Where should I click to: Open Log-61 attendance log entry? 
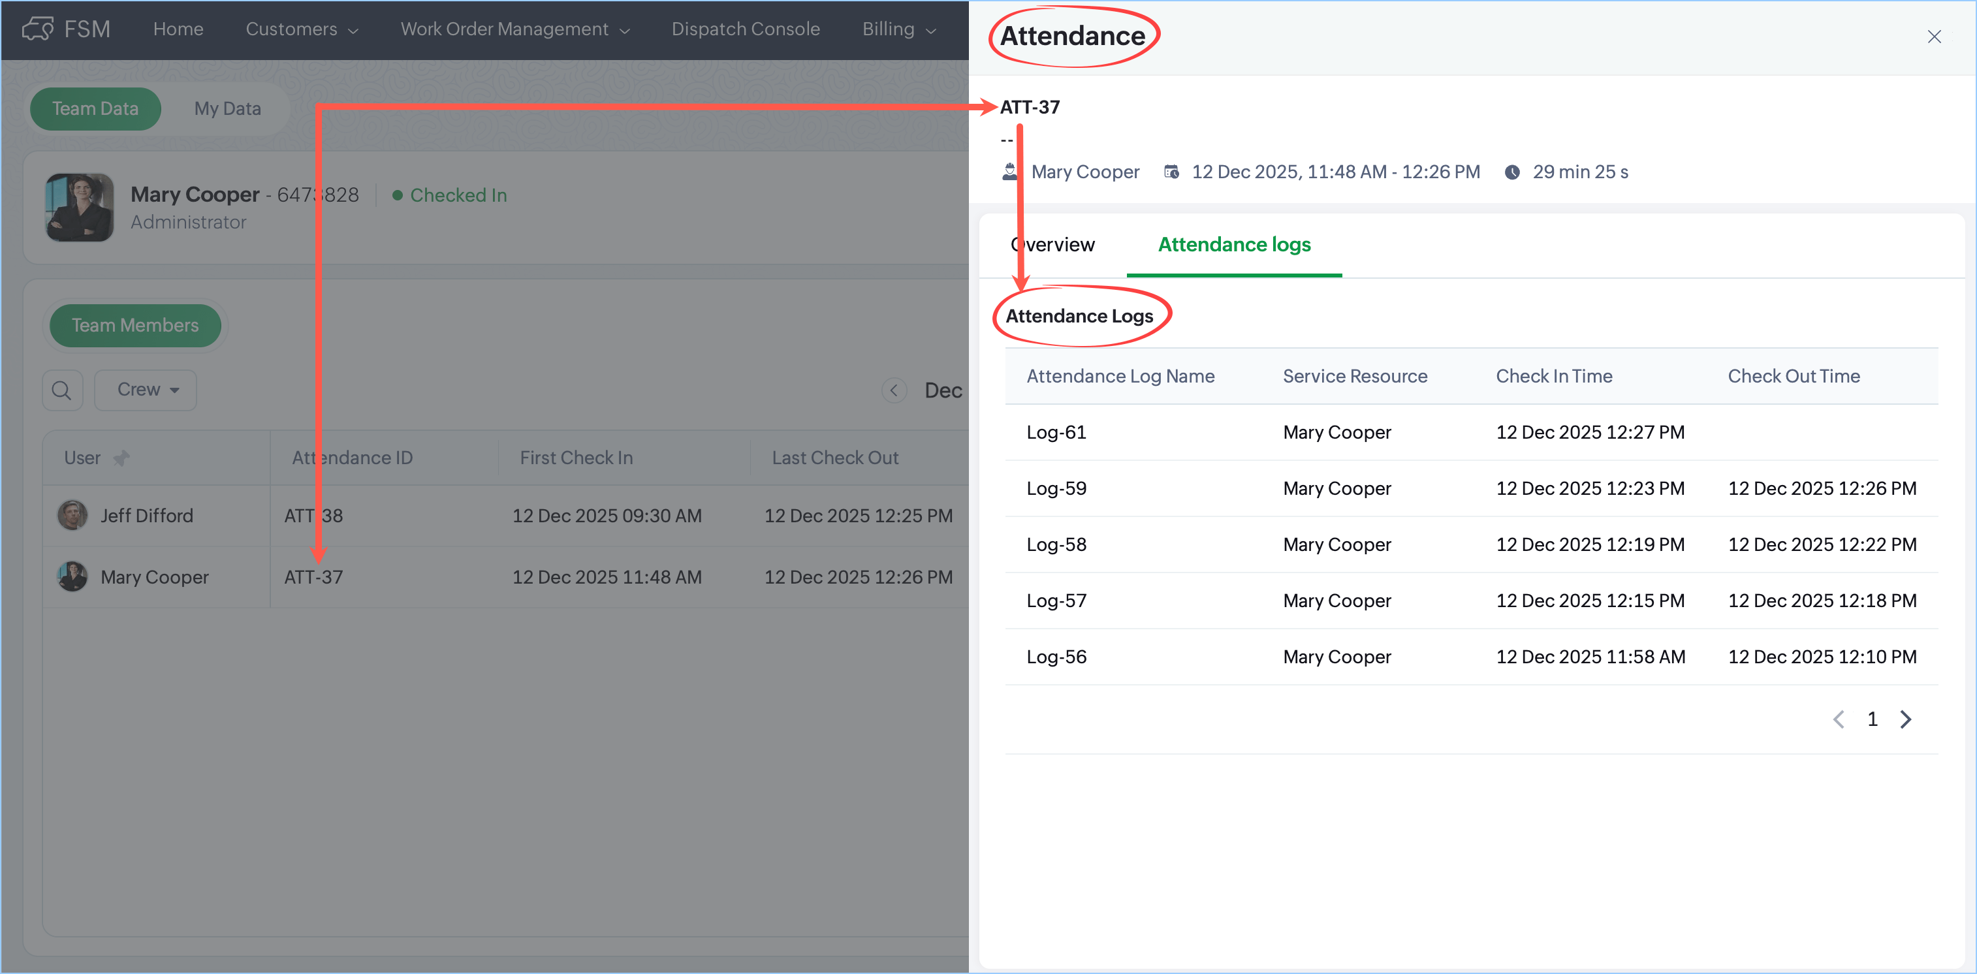click(1056, 432)
